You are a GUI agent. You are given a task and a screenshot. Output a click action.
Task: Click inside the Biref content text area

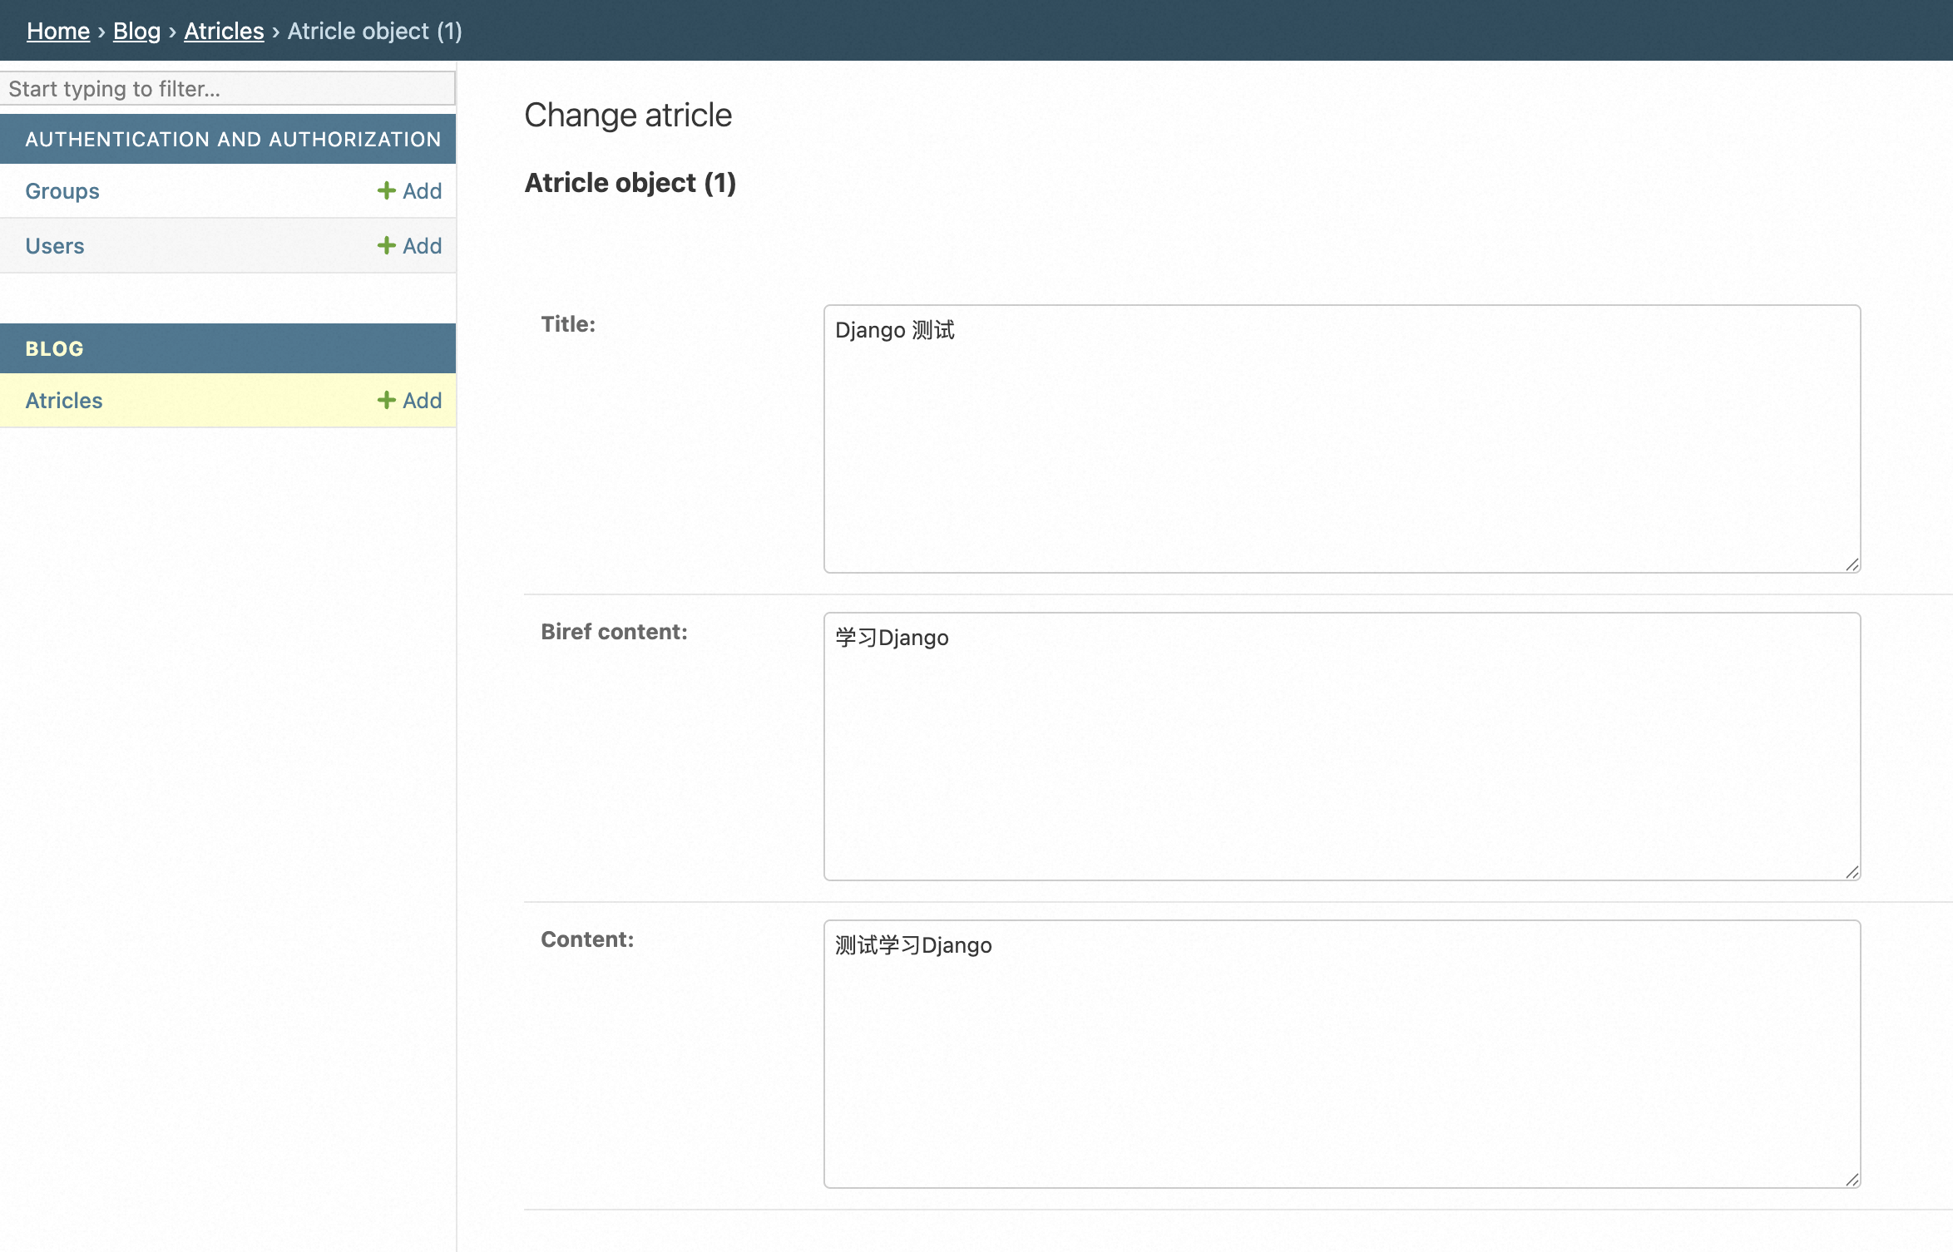[x=1341, y=747]
